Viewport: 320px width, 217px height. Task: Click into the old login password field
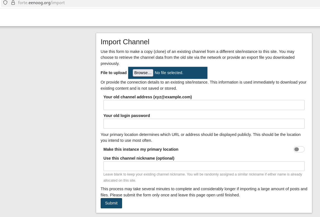point(204,124)
